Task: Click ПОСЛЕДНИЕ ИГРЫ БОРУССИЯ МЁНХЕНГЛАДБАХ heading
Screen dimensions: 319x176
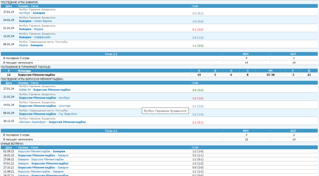Action: [32, 79]
